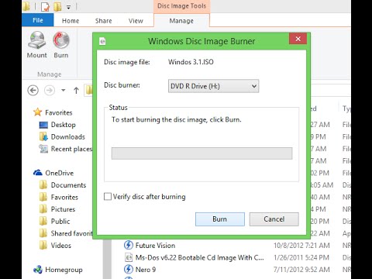Image resolution: width=372 pixels, height=279 pixels.
Task: Switch to the Home ribbon tab
Action: [x=71, y=21]
